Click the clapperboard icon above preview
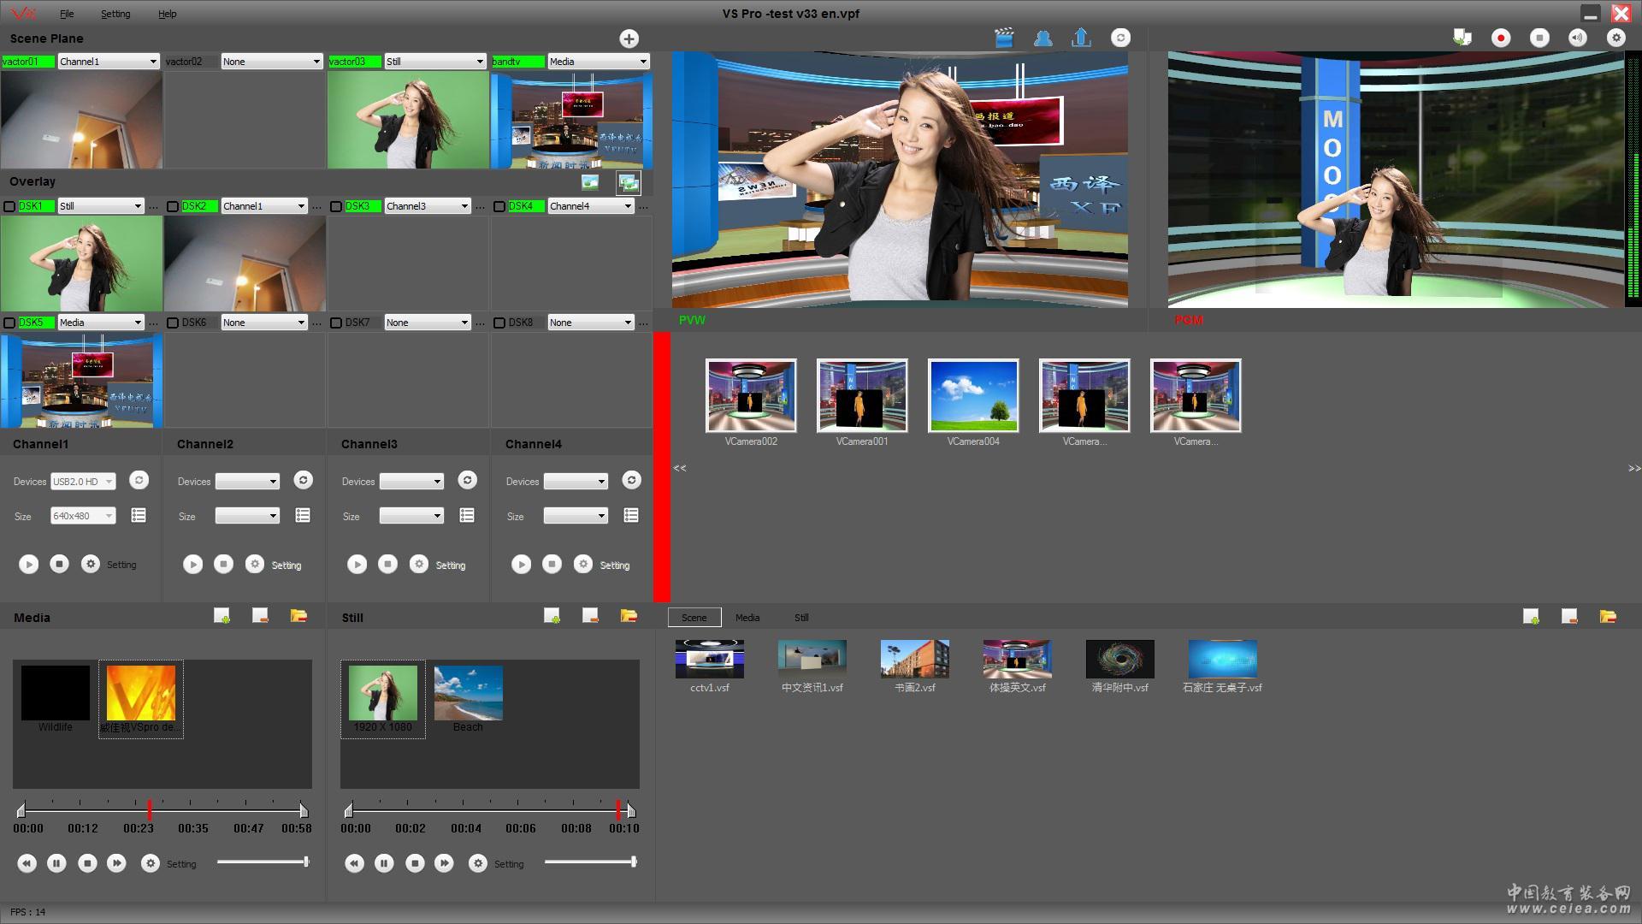 click(x=1004, y=38)
